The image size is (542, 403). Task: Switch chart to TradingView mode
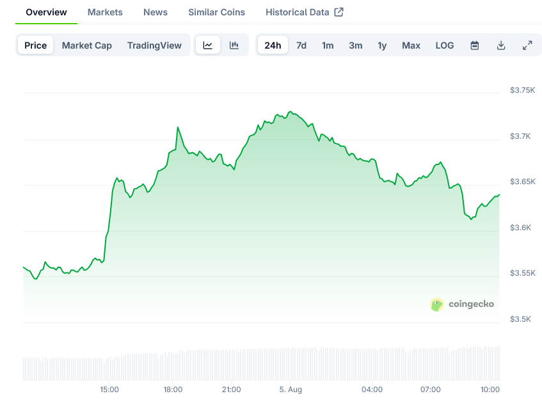click(x=154, y=45)
